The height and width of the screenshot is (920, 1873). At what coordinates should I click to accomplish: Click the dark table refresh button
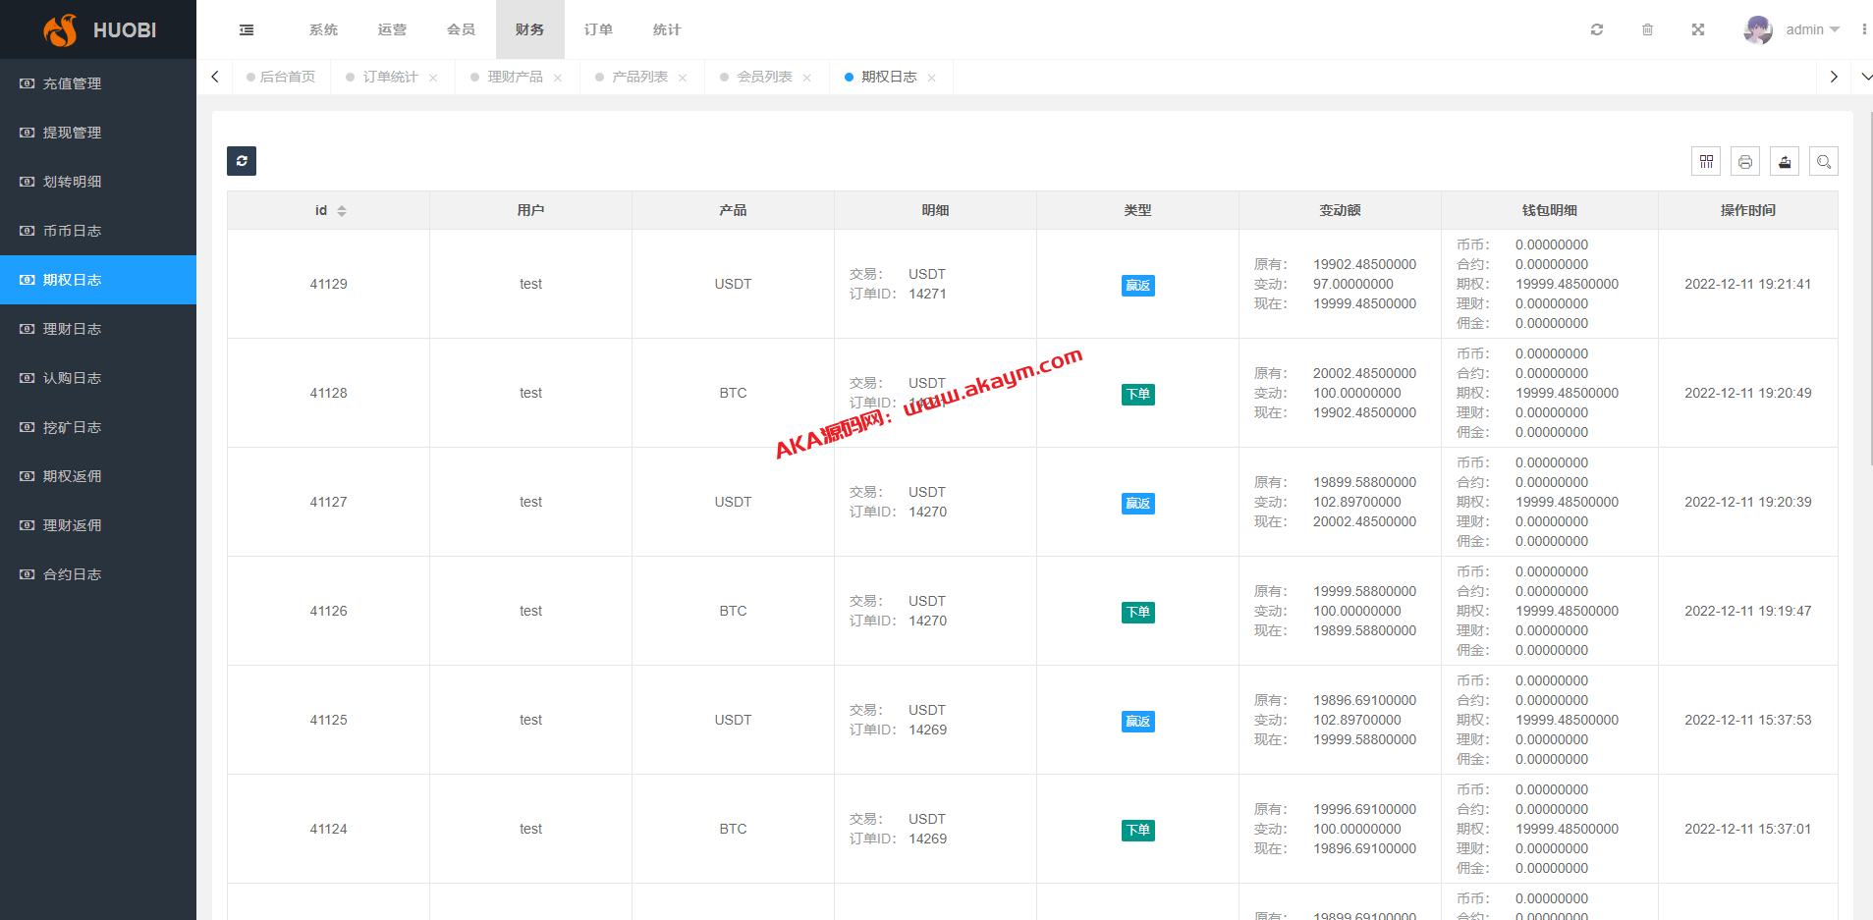(x=242, y=161)
